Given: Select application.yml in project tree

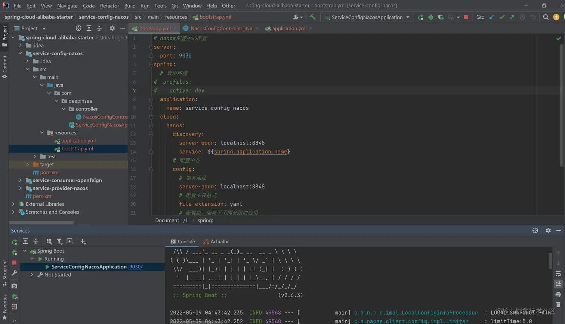Looking at the screenshot, I should [78, 141].
